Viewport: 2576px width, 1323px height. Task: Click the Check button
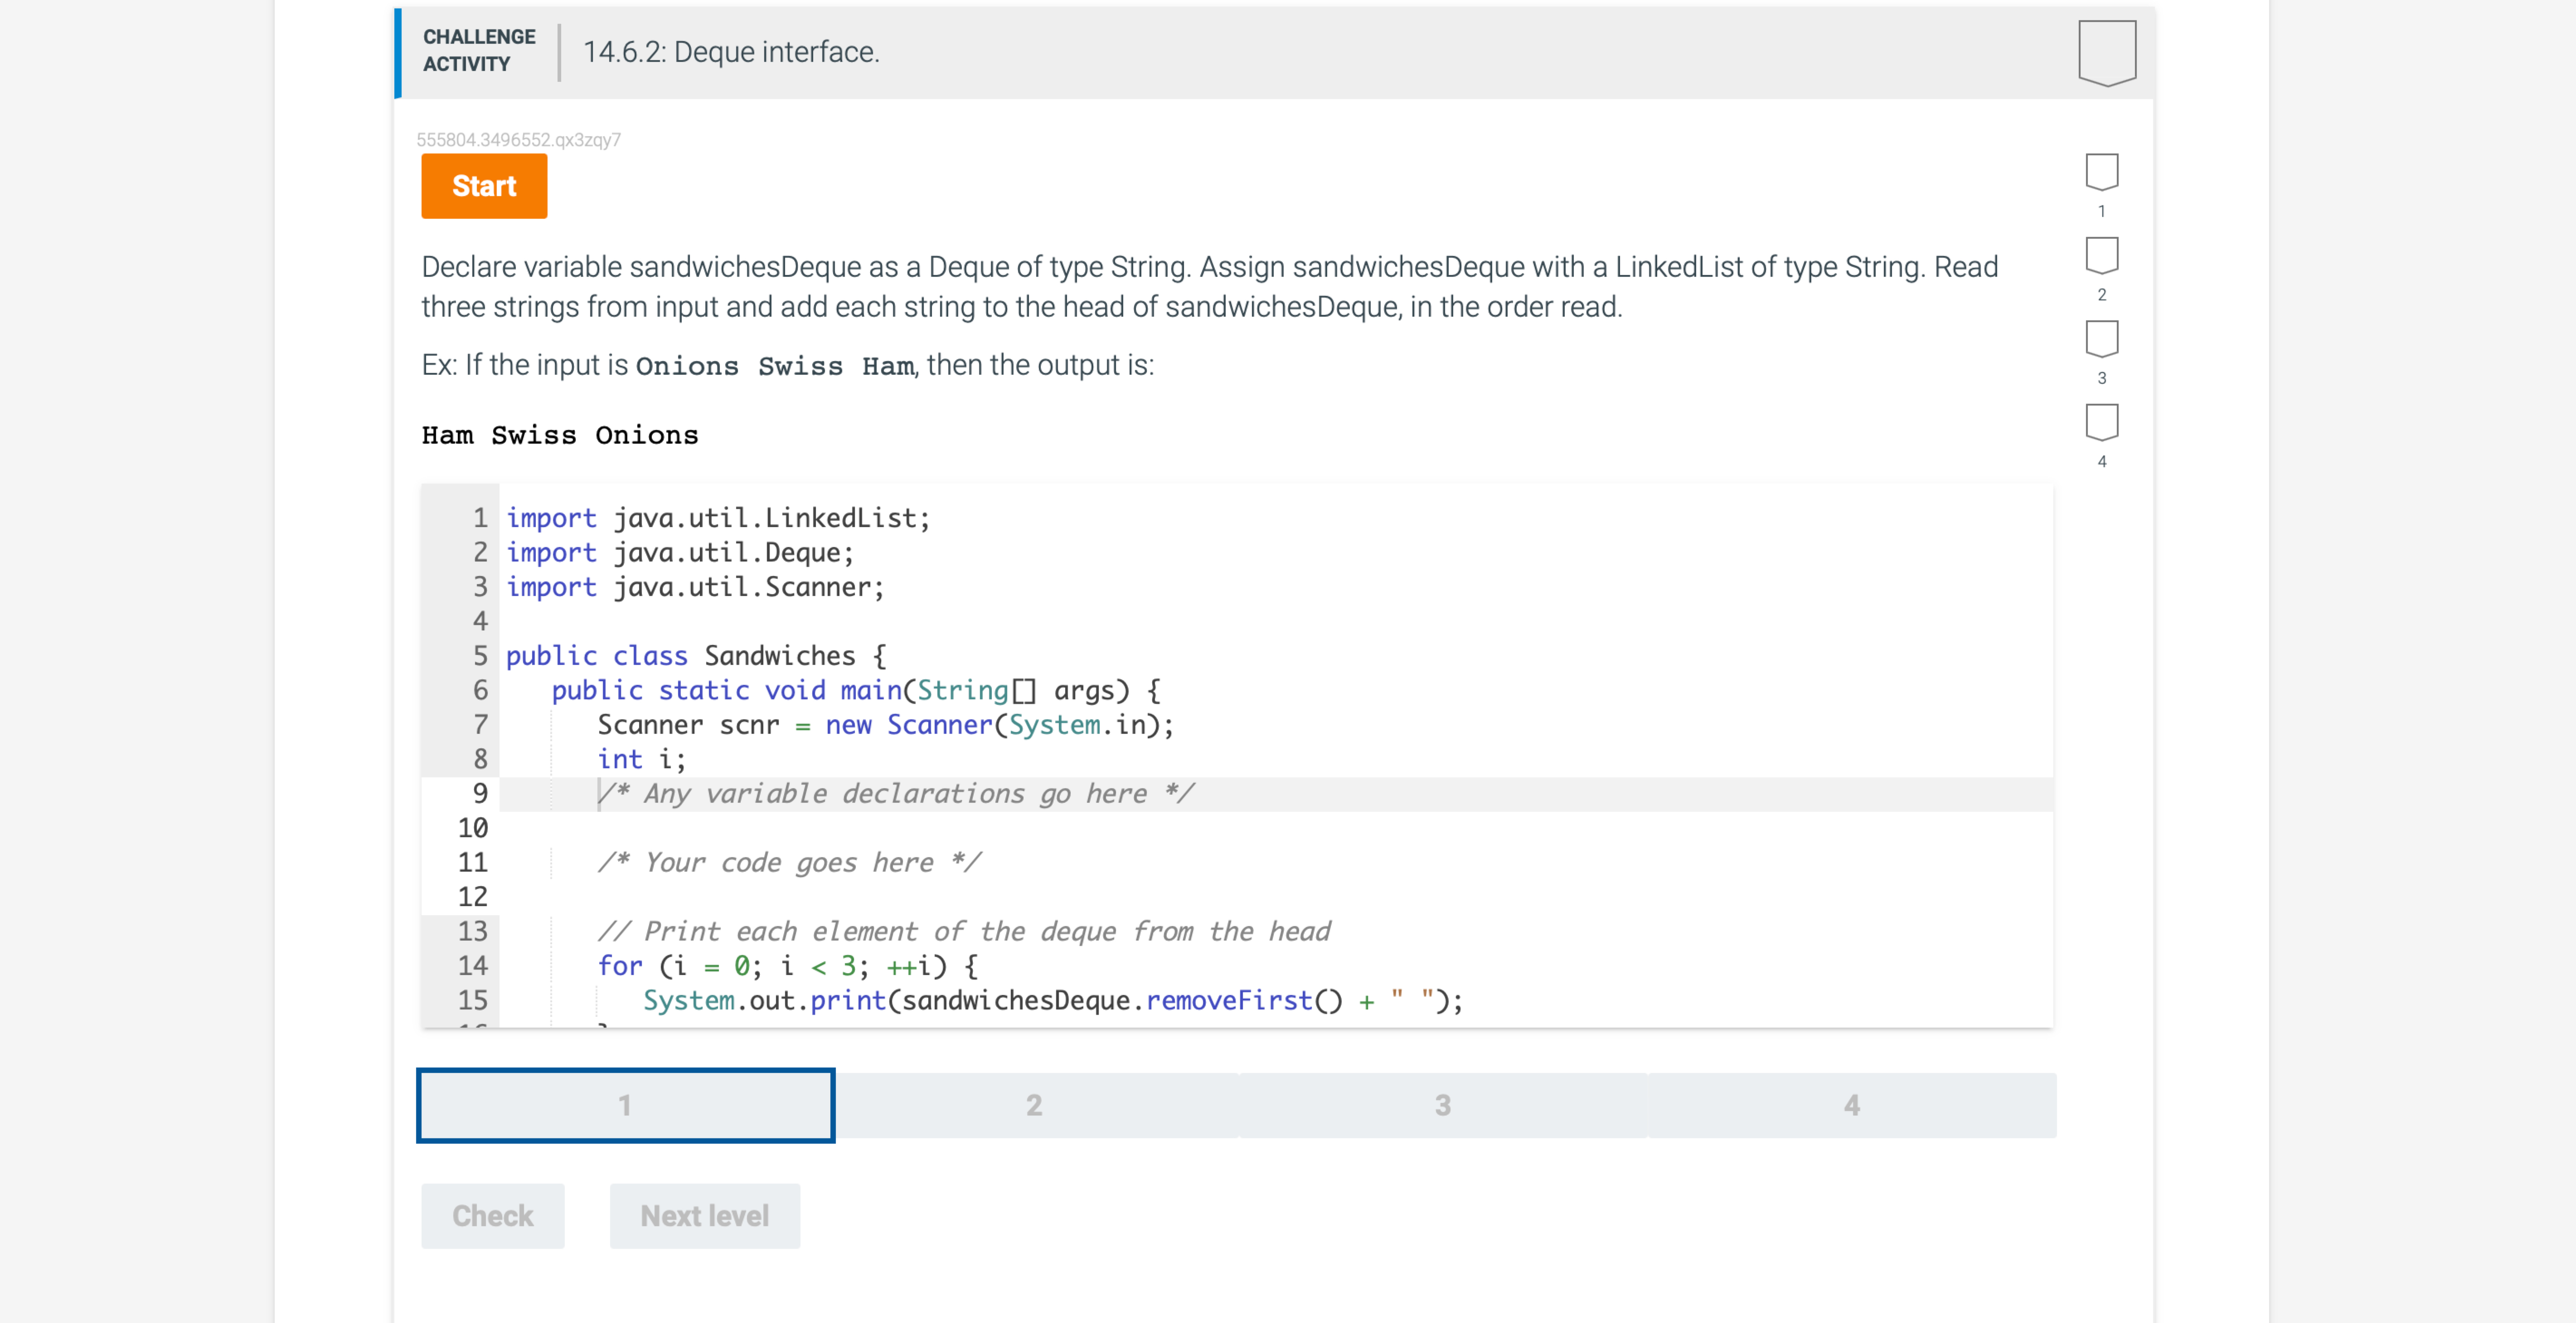[x=492, y=1215]
